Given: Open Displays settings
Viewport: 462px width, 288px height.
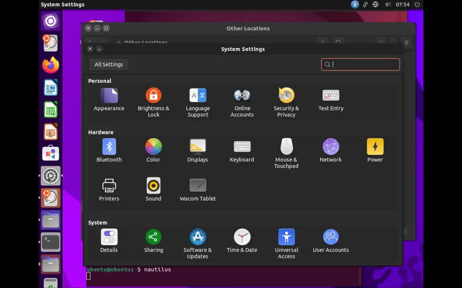Looking at the screenshot, I should [198, 151].
